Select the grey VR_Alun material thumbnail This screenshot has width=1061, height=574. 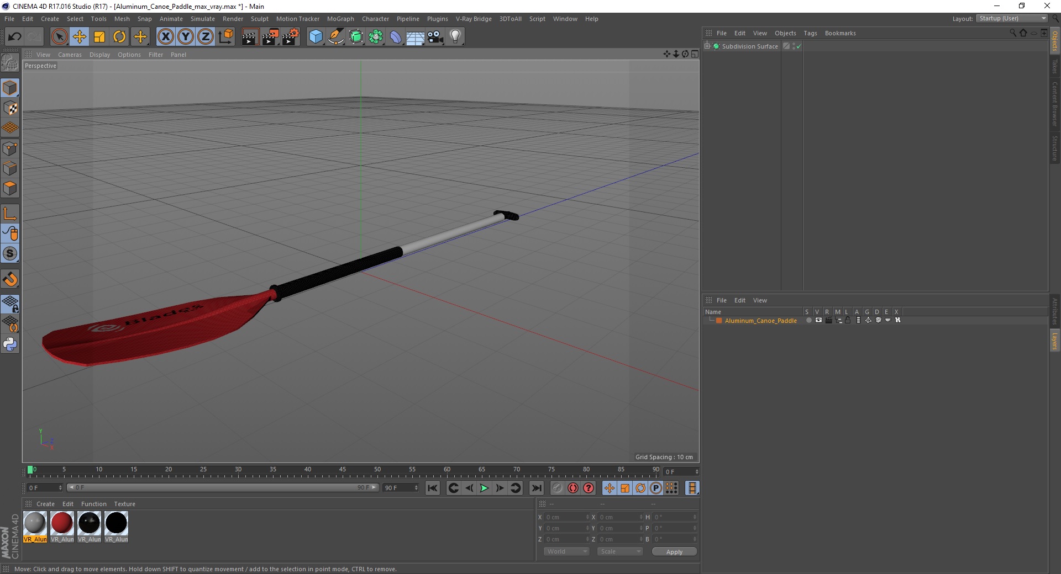35,523
